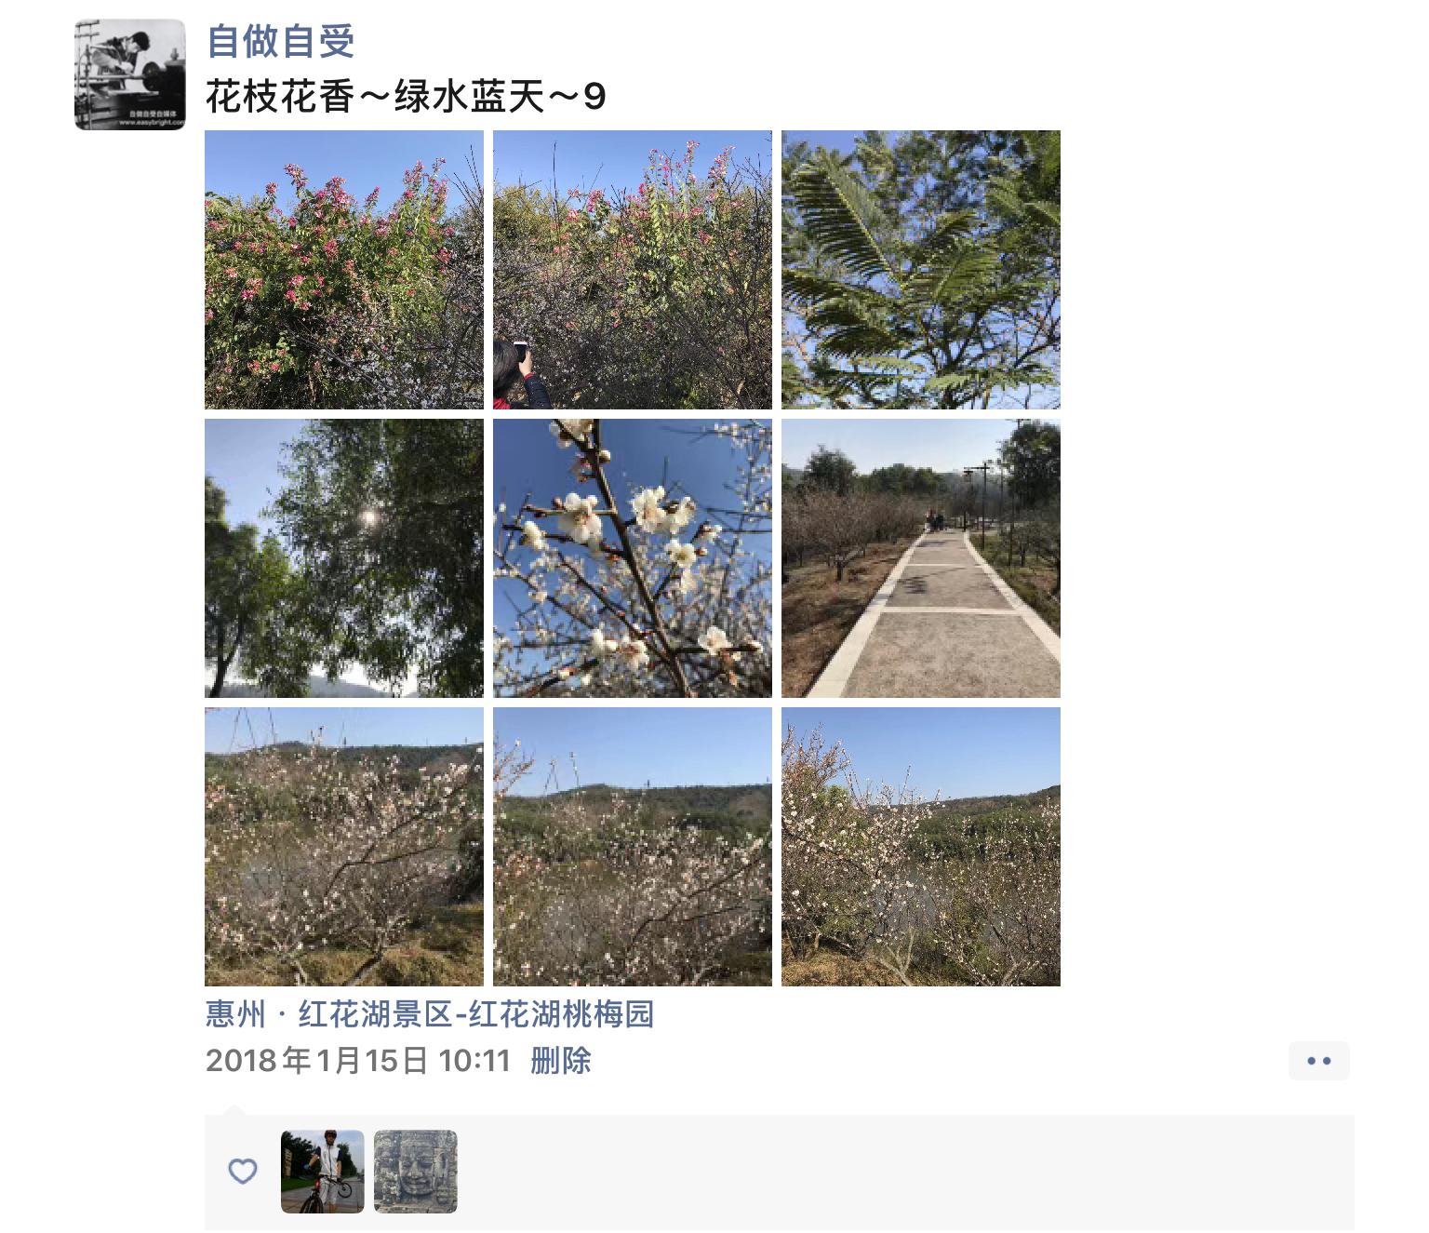The height and width of the screenshot is (1233, 1429).
Task: Open location link 惠州·红花湖景区-红花湖桃梅园
Action: (430, 1013)
